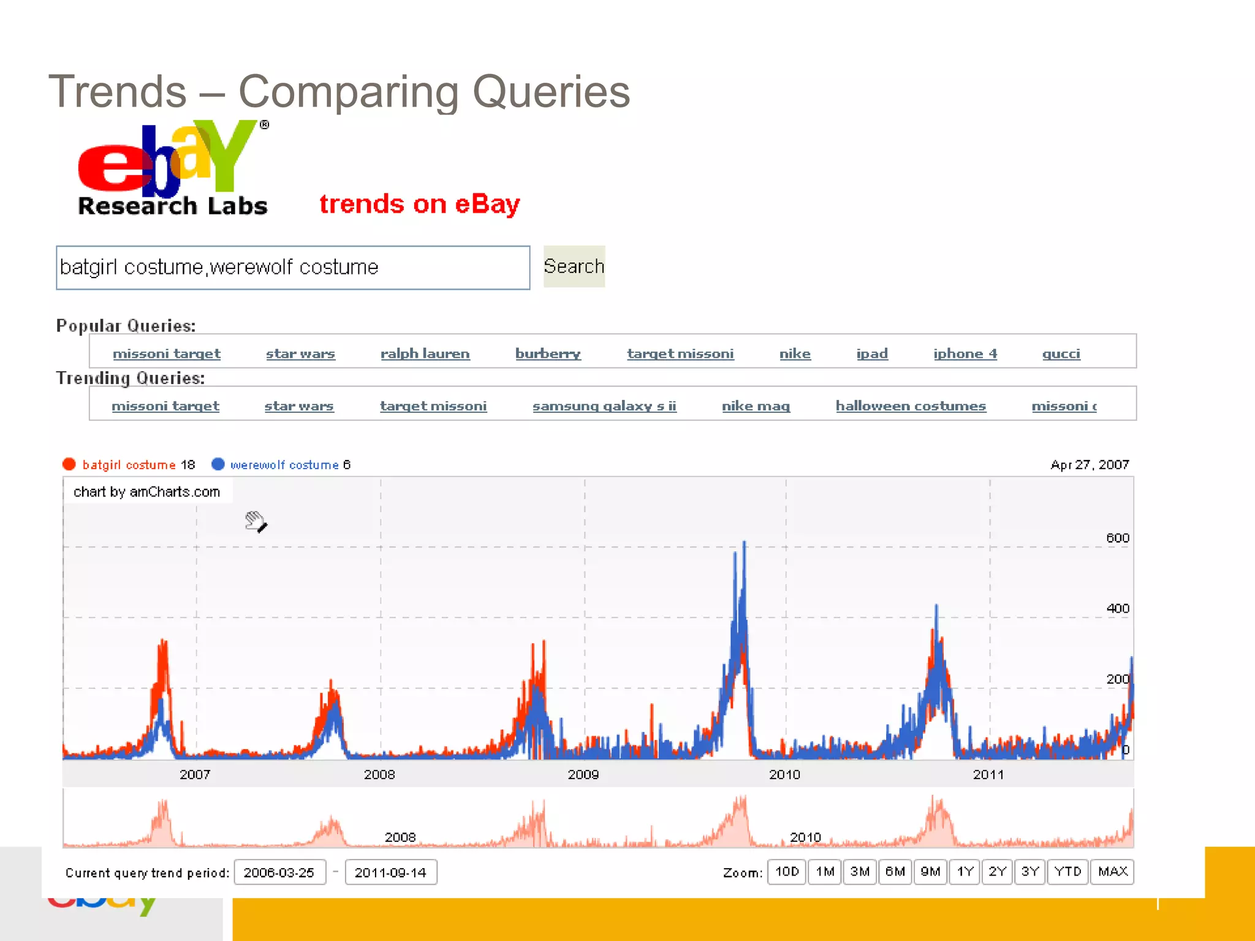Open trending query 'target missoni'

coord(433,406)
